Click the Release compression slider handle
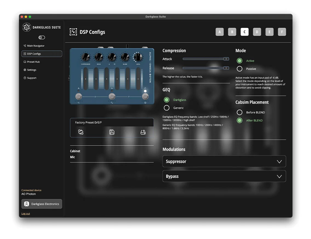Image resolution: width=311 pixels, height=239 pixels. tap(226, 68)
